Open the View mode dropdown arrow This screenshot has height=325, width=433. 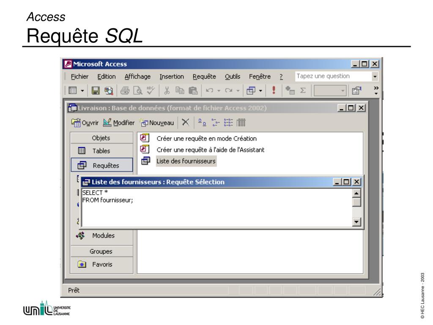point(82,91)
